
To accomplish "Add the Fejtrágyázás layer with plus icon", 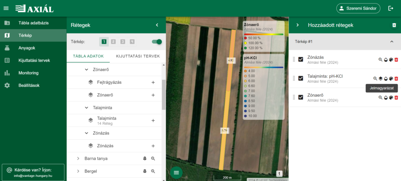I will 153,82.
